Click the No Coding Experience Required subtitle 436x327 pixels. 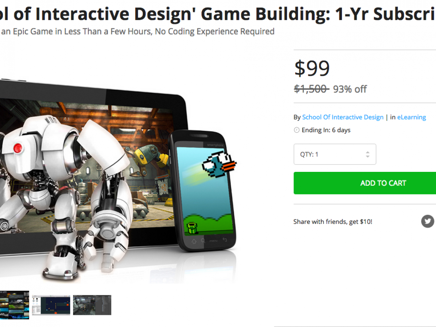(214, 32)
